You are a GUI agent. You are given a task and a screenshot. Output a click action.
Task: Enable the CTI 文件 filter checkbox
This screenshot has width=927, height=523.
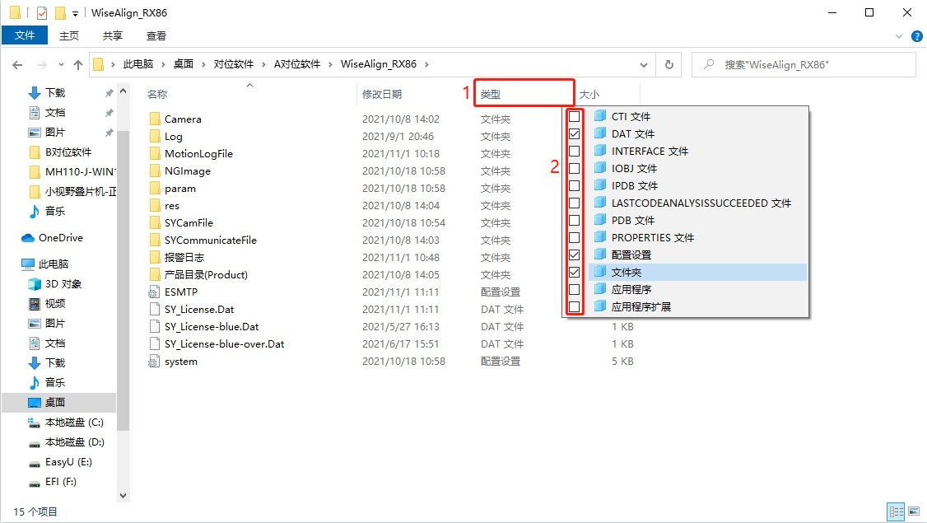click(575, 116)
